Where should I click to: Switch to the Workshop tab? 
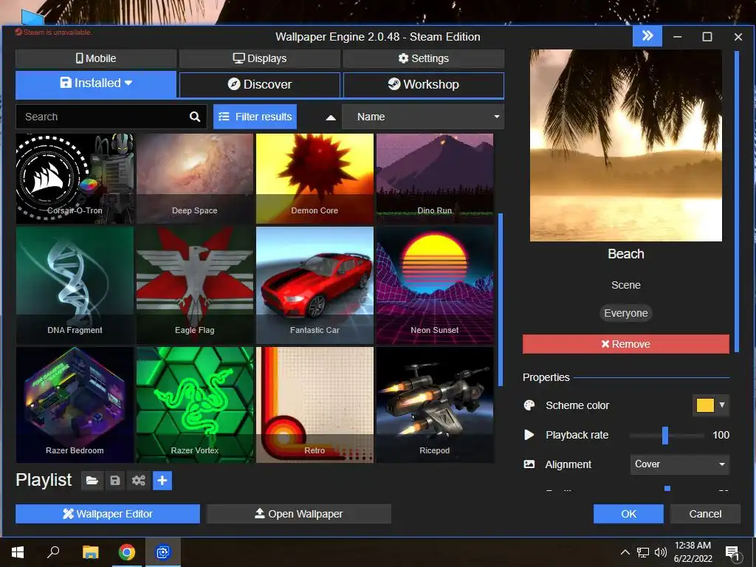pyautogui.click(x=423, y=84)
